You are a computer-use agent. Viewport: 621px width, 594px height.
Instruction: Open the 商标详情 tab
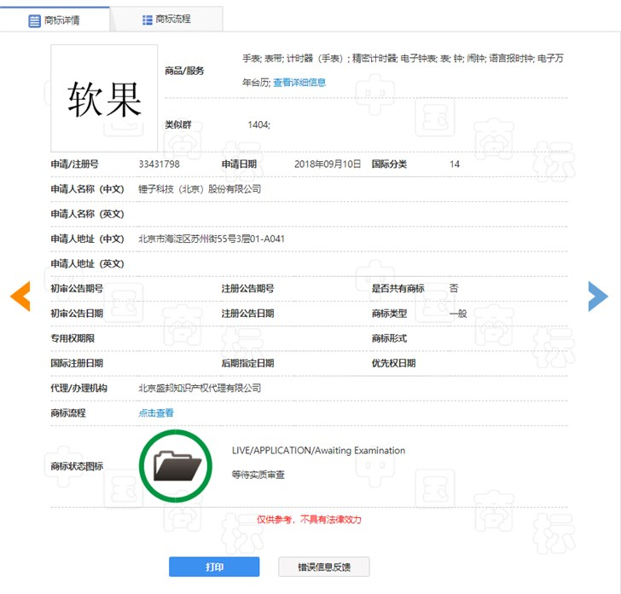click(55, 20)
